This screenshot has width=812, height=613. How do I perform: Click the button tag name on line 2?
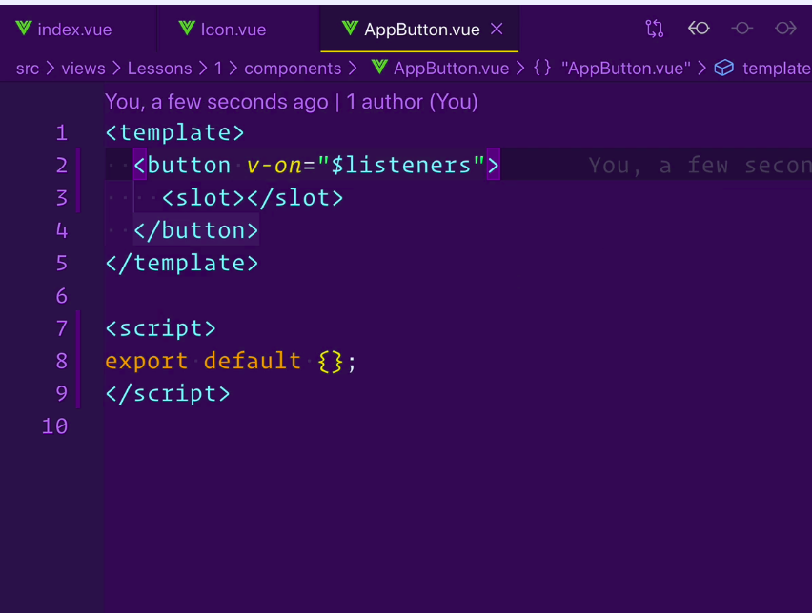[x=189, y=166]
